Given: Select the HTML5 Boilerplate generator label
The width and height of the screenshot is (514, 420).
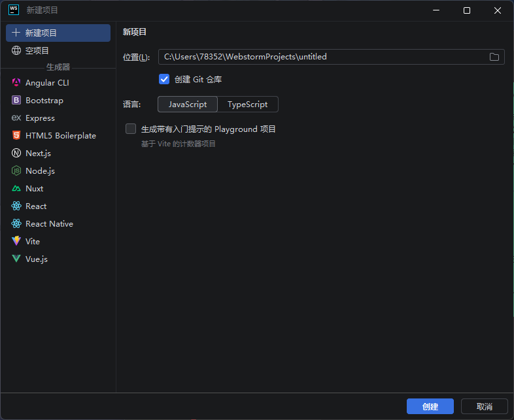Looking at the screenshot, I should [61, 135].
